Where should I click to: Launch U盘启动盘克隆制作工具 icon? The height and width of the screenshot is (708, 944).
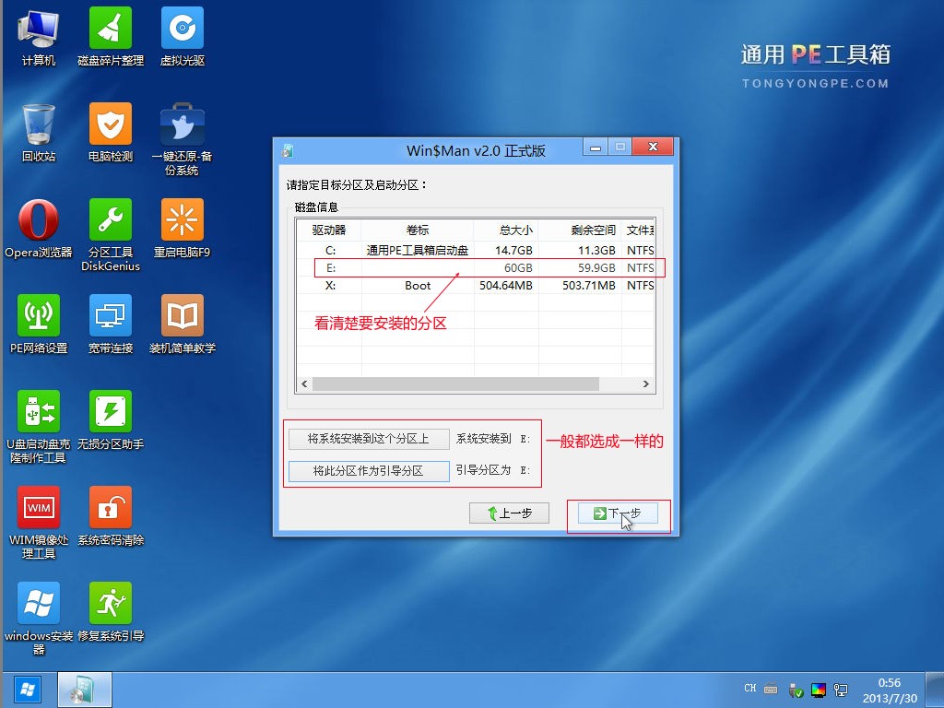tap(39, 426)
